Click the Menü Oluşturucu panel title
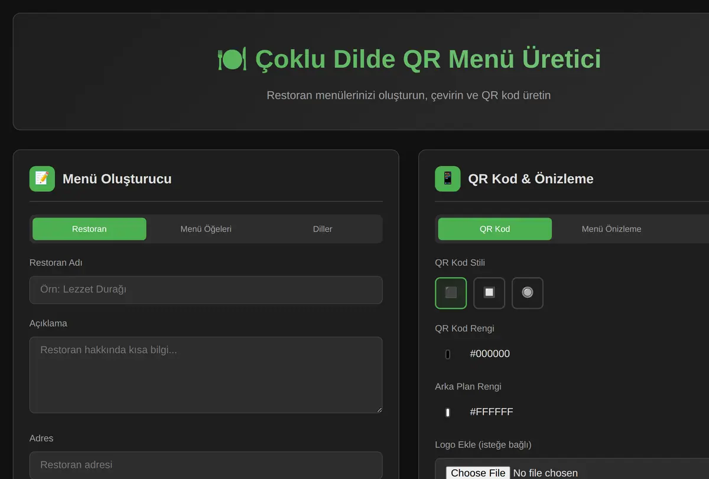Viewport: 709px width, 479px height. point(117,179)
